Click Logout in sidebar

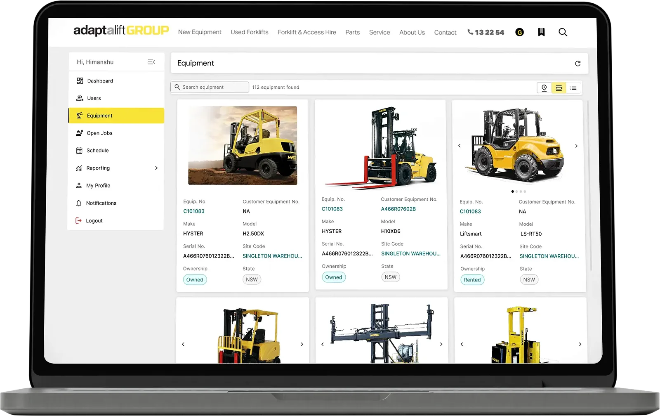point(116,221)
